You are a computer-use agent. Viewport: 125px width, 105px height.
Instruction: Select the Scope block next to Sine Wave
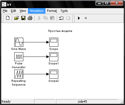[54, 42]
